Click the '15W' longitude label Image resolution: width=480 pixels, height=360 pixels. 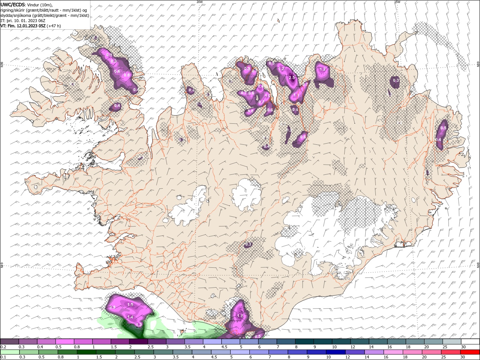point(397,2)
